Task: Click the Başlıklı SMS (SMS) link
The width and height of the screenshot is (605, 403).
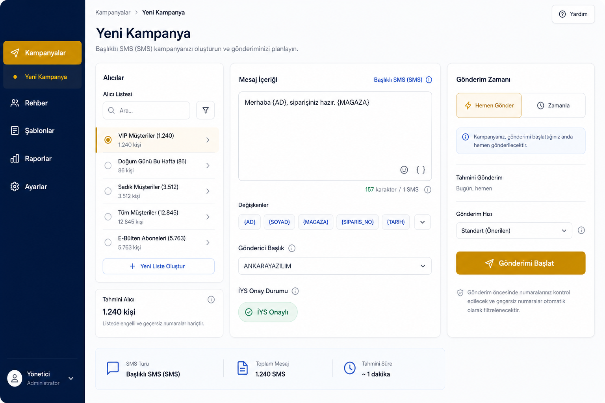Action: pyautogui.click(x=398, y=80)
